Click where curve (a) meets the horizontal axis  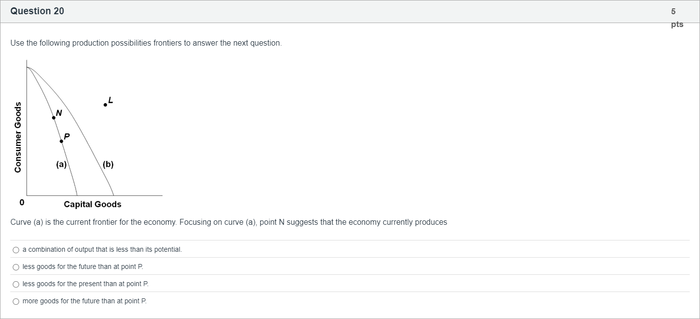click(77, 195)
